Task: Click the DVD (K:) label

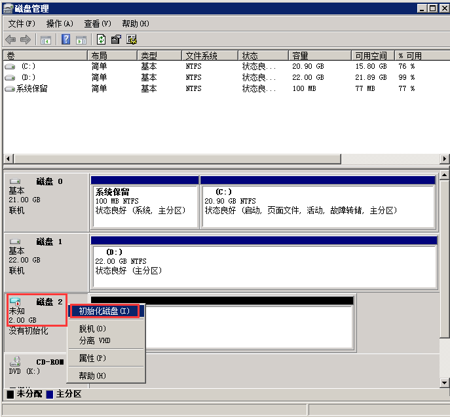Action: tap(24, 371)
